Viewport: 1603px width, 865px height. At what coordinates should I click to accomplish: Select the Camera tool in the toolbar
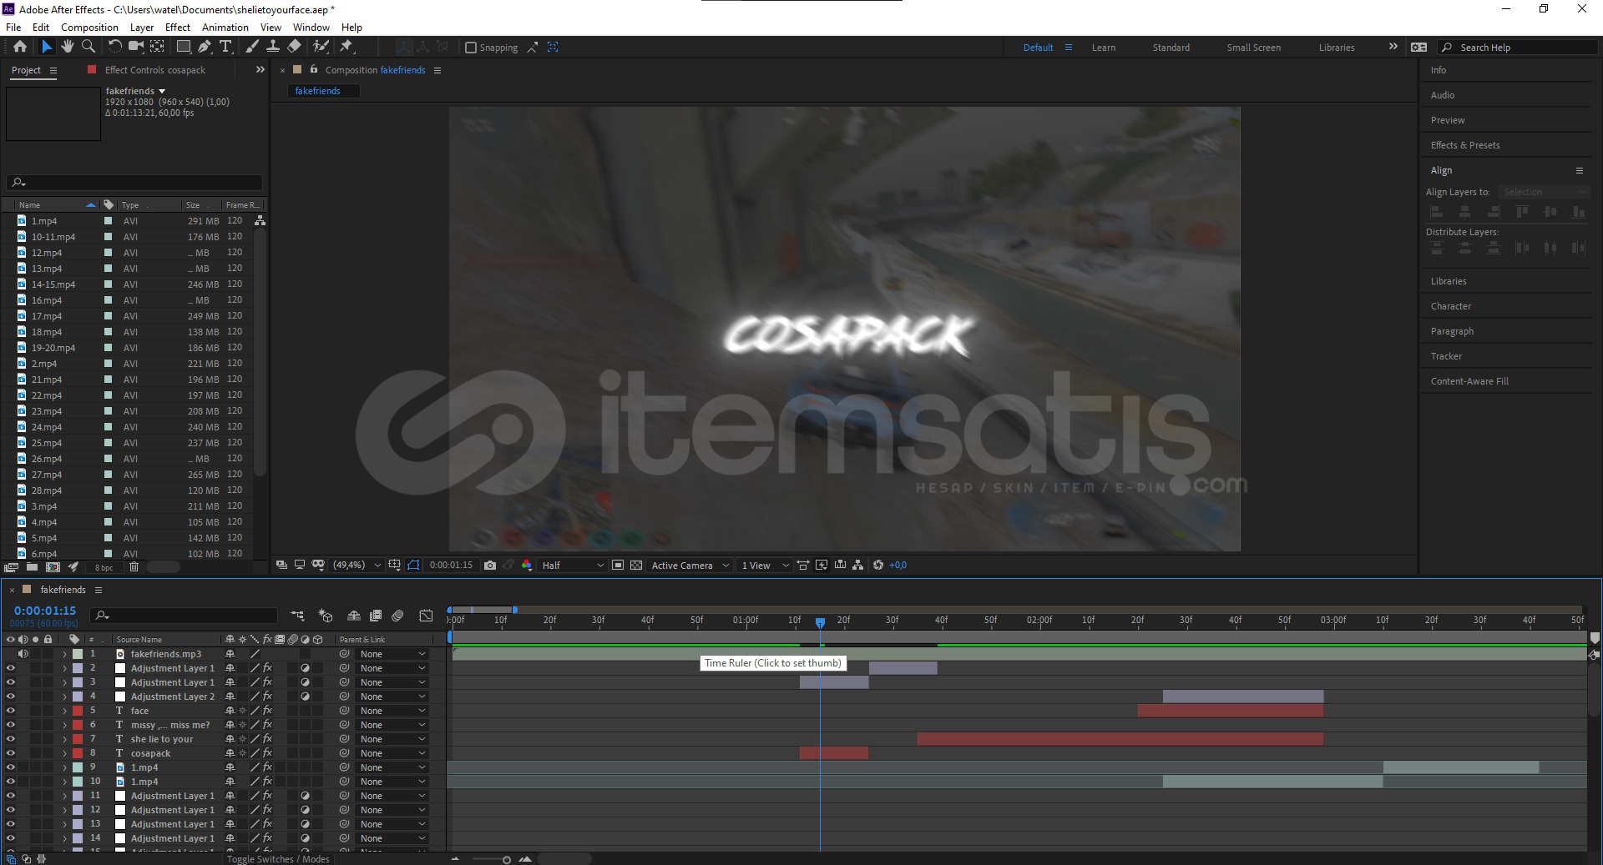136,47
